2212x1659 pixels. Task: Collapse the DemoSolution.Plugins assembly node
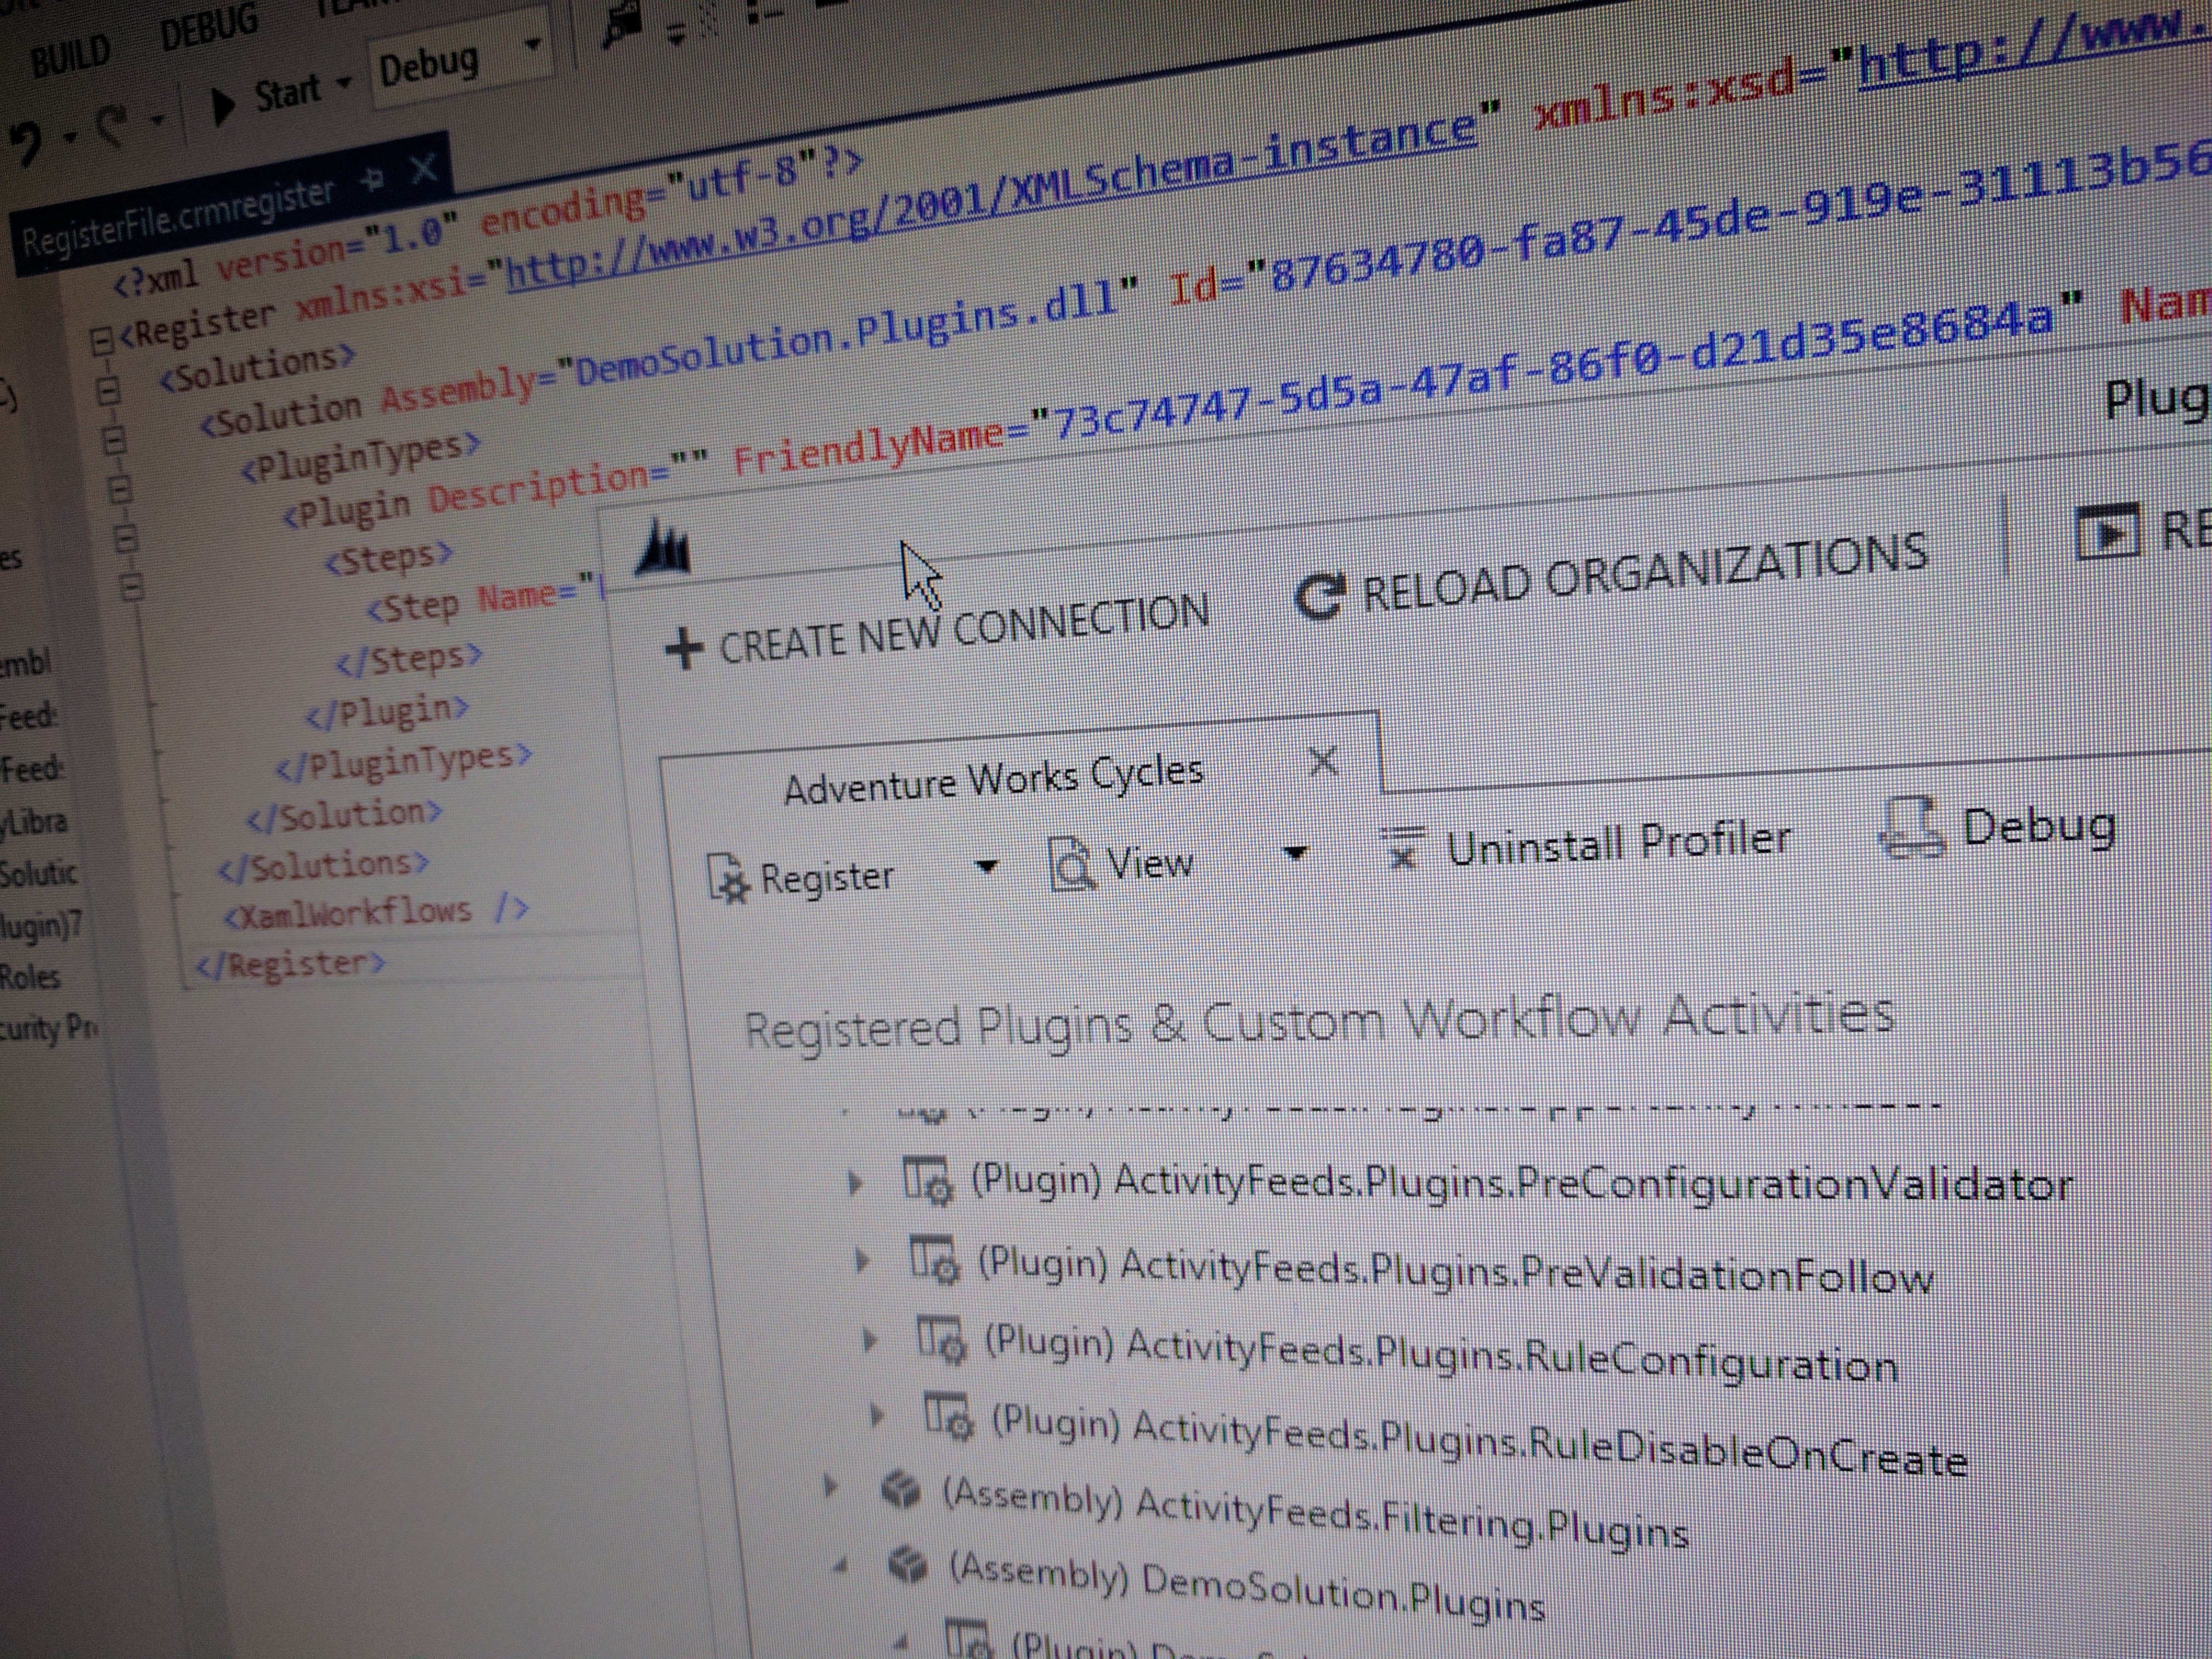(840, 1565)
